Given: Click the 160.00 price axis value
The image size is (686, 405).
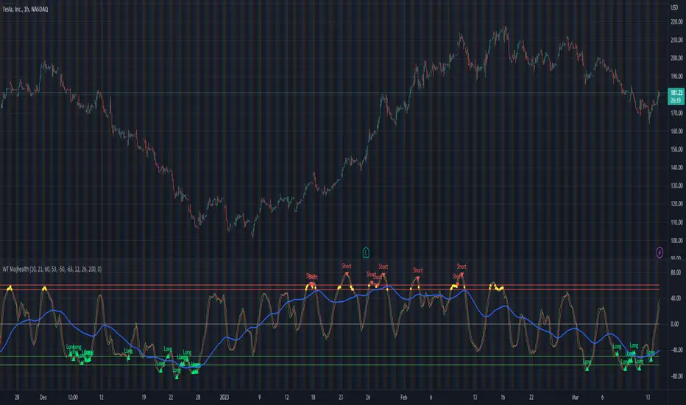Looking at the screenshot, I should tap(677, 131).
